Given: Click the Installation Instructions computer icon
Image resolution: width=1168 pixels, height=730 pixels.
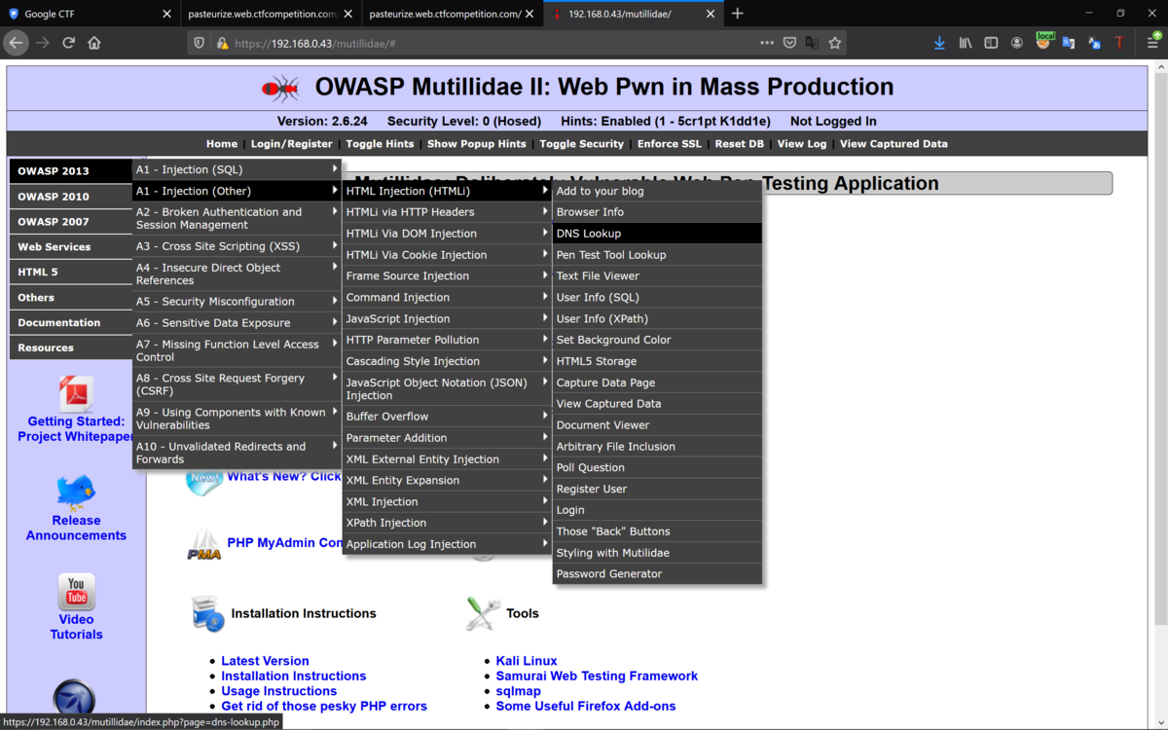Looking at the screenshot, I should click(x=207, y=614).
